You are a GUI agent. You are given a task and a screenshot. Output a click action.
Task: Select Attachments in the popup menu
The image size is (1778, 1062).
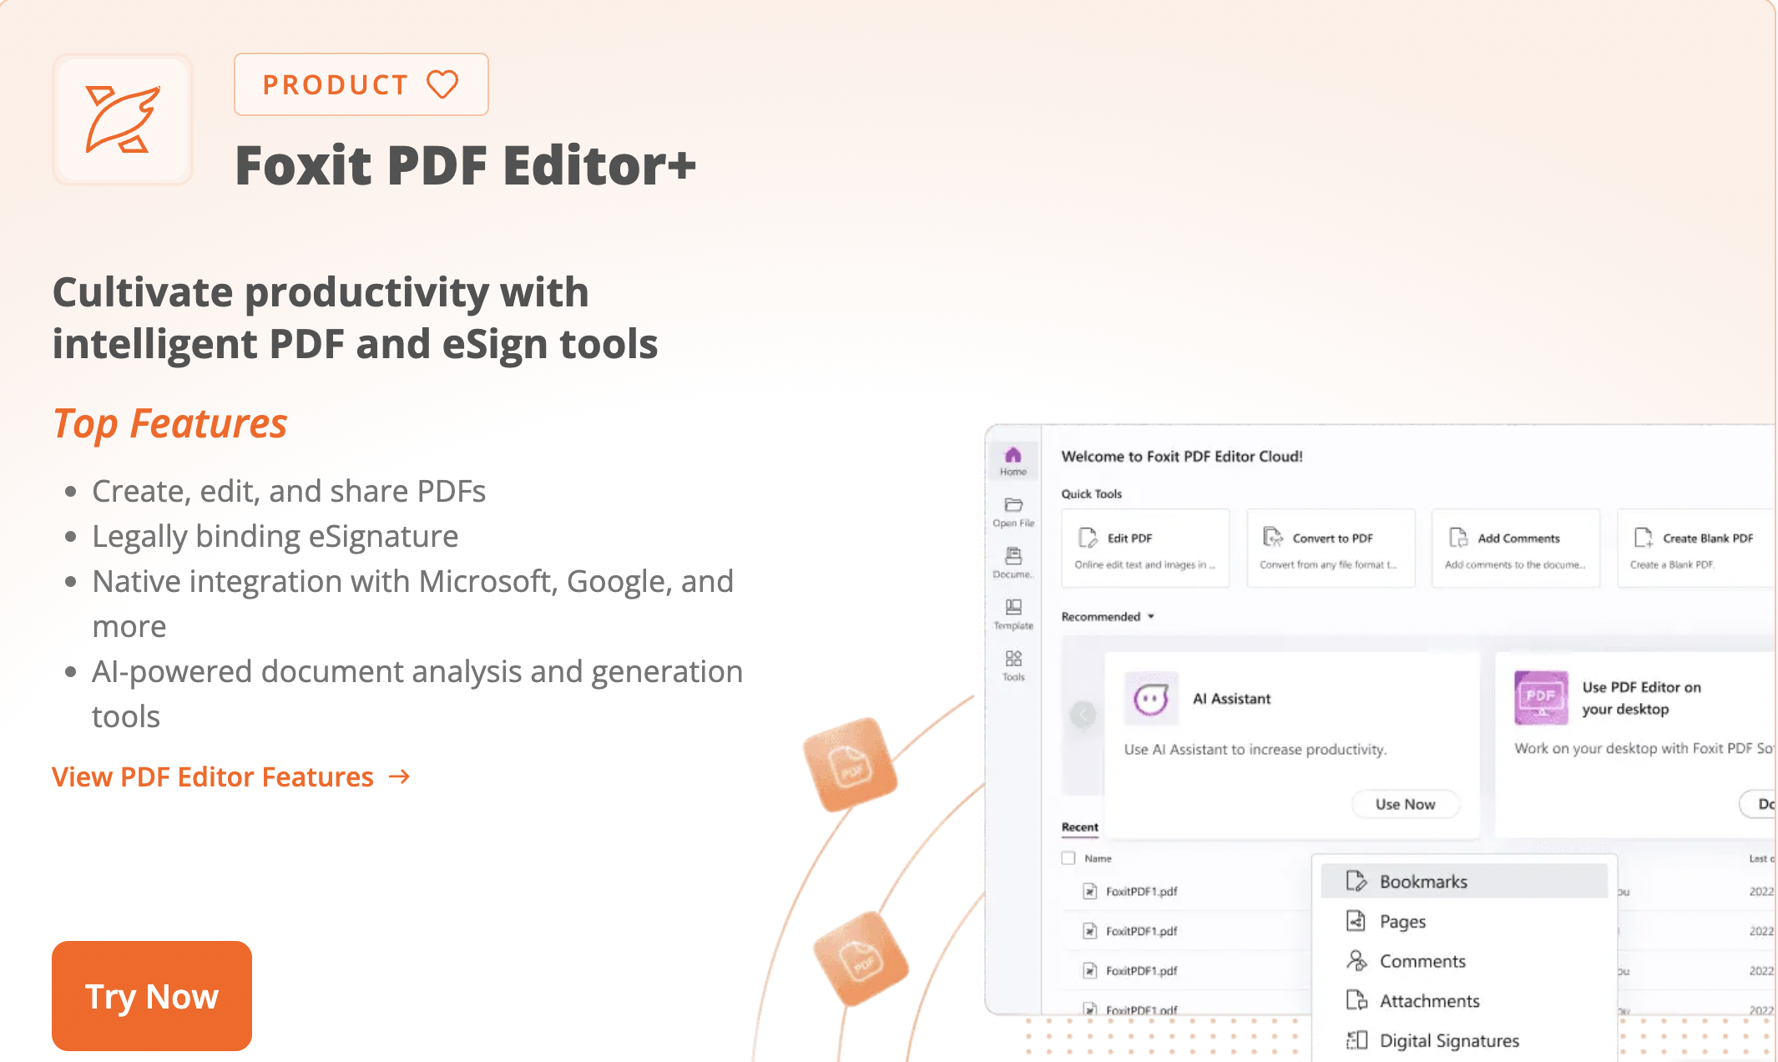tap(1464, 1000)
